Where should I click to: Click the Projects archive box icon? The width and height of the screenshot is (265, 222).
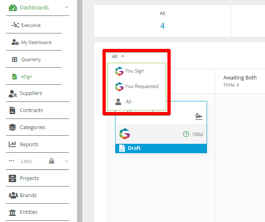12,178
